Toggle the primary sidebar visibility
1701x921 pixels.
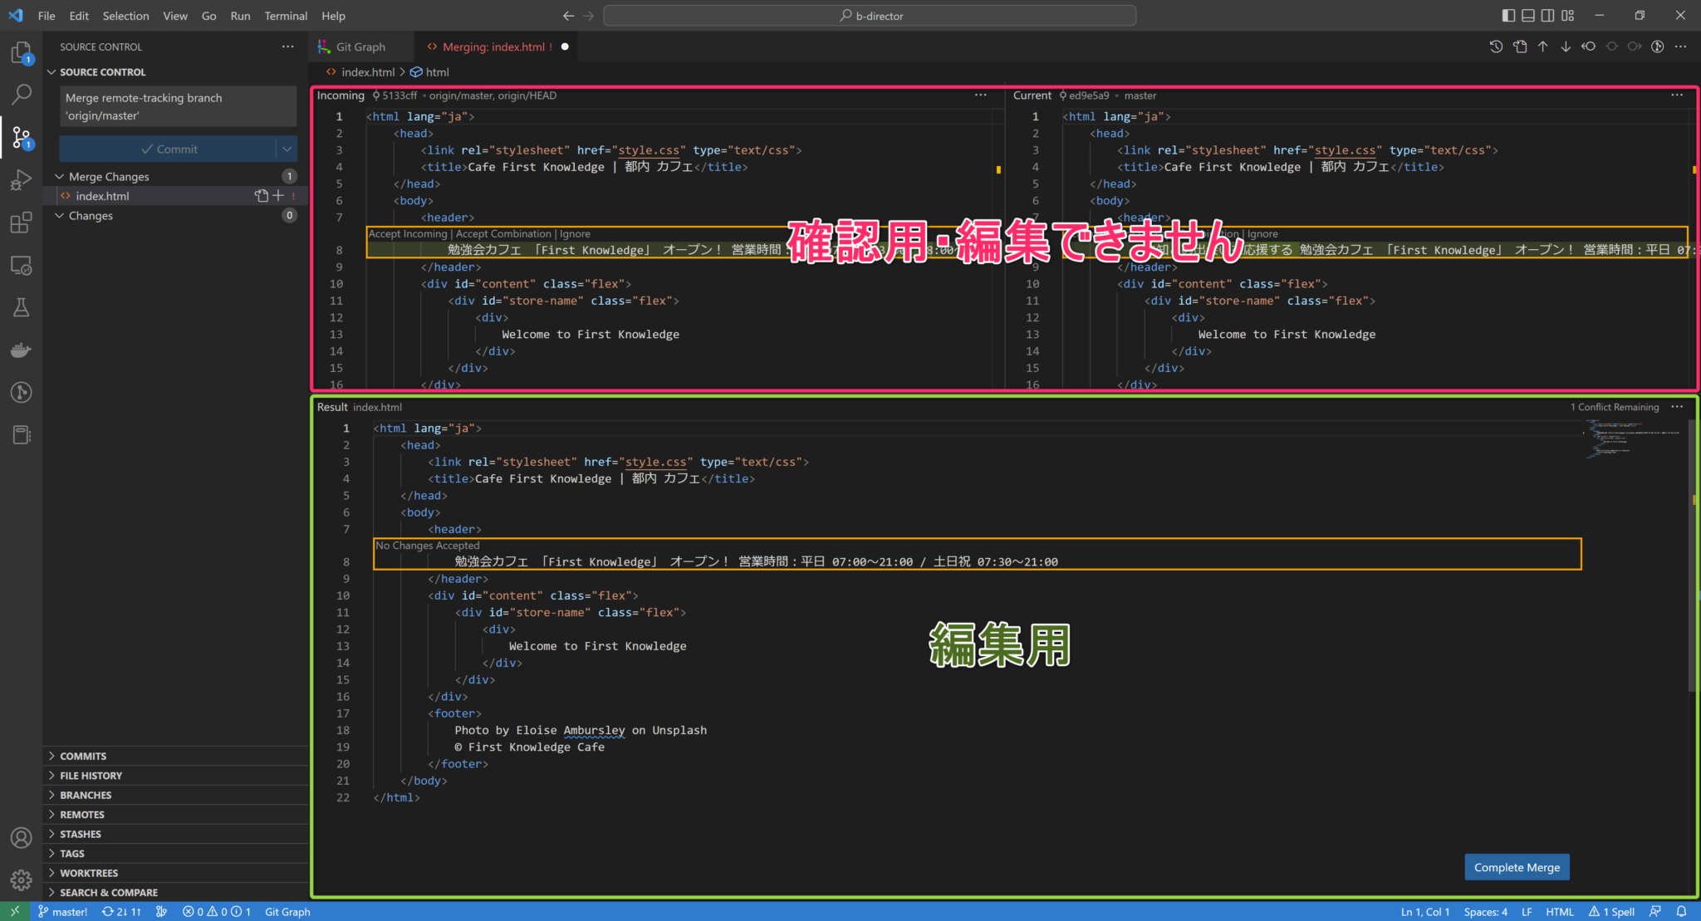pyautogui.click(x=1509, y=15)
